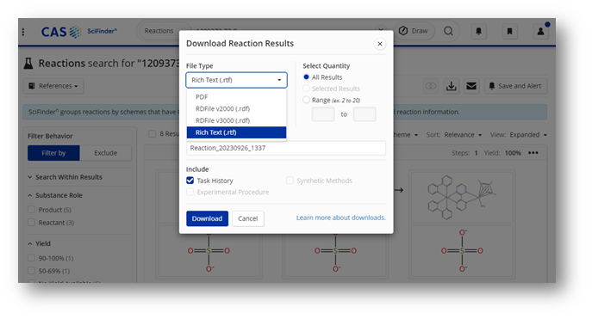Toggle the Experimental Procedure checkbox
The height and width of the screenshot is (319, 592).
tap(190, 192)
